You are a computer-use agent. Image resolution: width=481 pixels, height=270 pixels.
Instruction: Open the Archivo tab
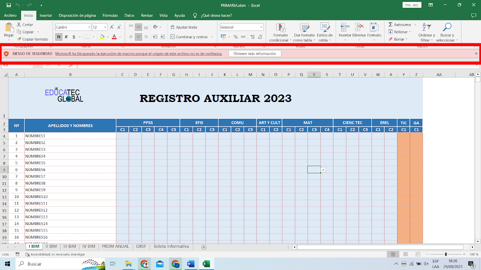(10, 15)
